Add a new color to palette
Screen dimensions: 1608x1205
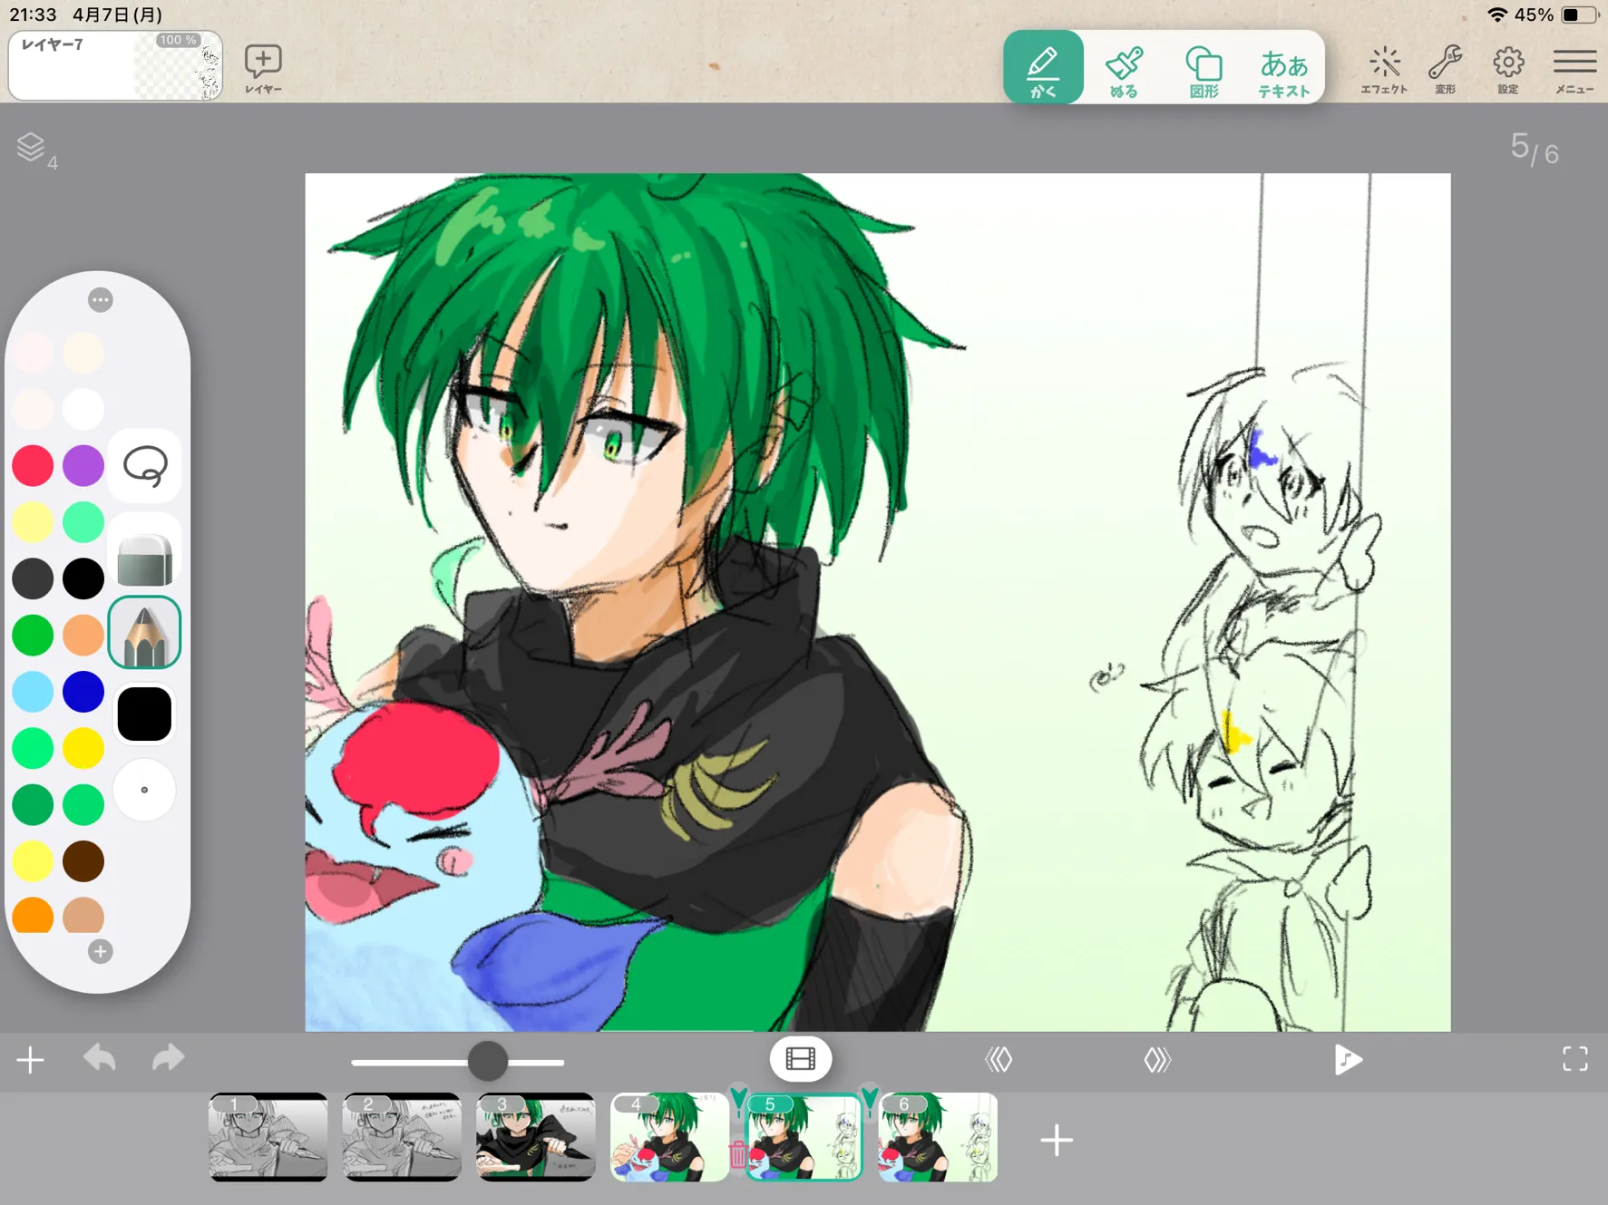(x=101, y=951)
